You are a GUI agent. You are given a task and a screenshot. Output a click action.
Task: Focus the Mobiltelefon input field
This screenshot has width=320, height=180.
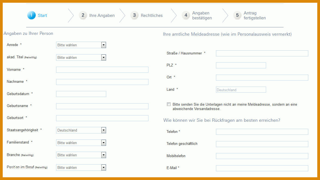coord(262,156)
